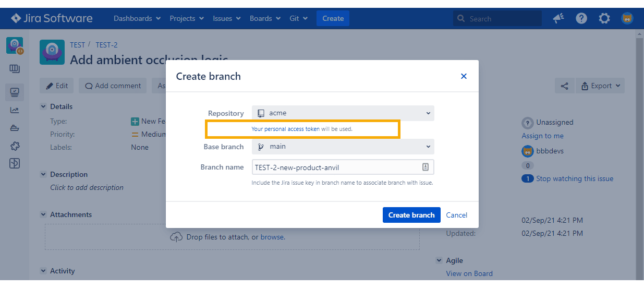
Task: Open the bottom sidebar shortcut icon
Action: point(15,163)
